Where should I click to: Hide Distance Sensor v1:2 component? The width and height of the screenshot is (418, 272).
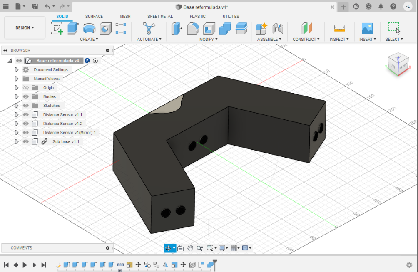[25, 124]
